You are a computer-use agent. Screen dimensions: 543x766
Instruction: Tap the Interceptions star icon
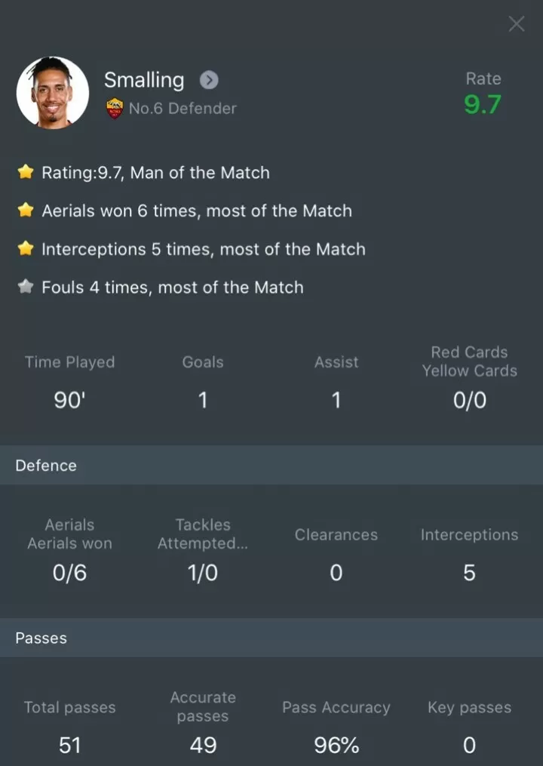pyautogui.click(x=26, y=249)
